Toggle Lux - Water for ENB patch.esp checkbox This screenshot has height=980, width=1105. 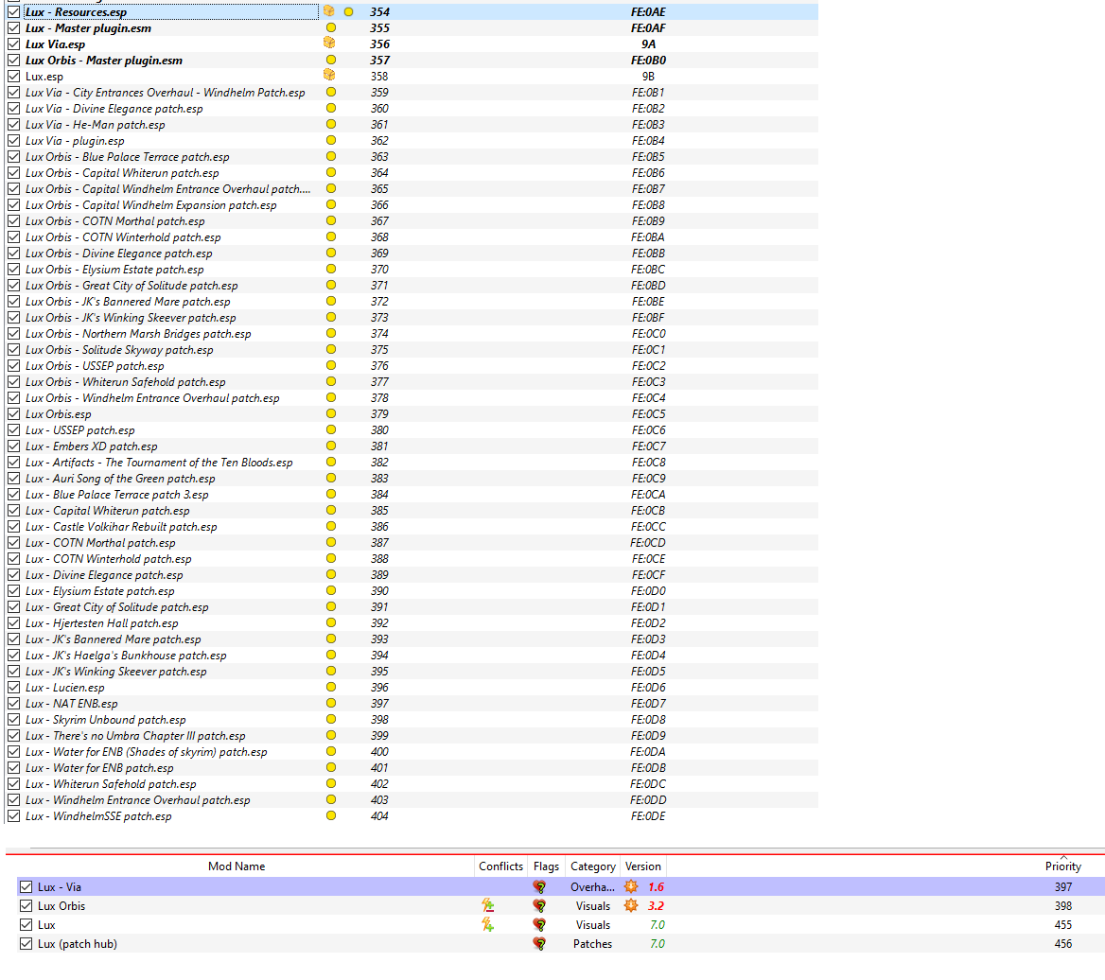(13, 768)
